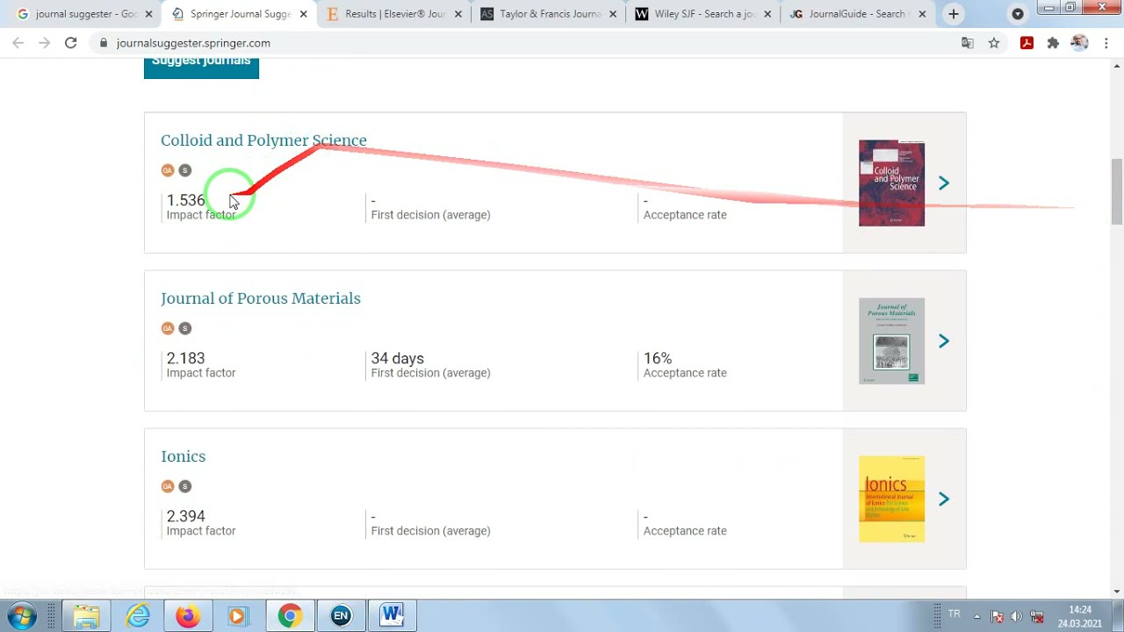
Task: Open Microsoft Word from taskbar
Action: (392, 616)
